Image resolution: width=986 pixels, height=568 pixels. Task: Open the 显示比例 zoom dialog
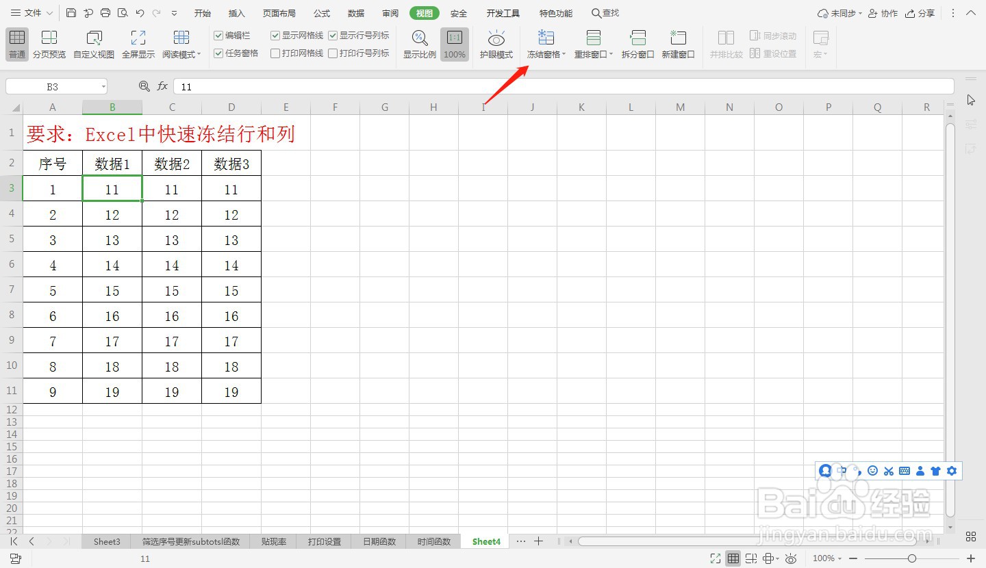[x=420, y=44]
